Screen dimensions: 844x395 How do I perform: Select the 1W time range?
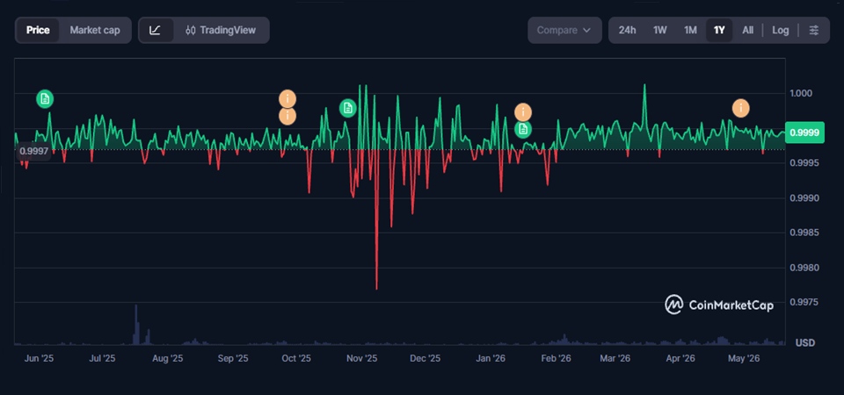pos(660,30)
